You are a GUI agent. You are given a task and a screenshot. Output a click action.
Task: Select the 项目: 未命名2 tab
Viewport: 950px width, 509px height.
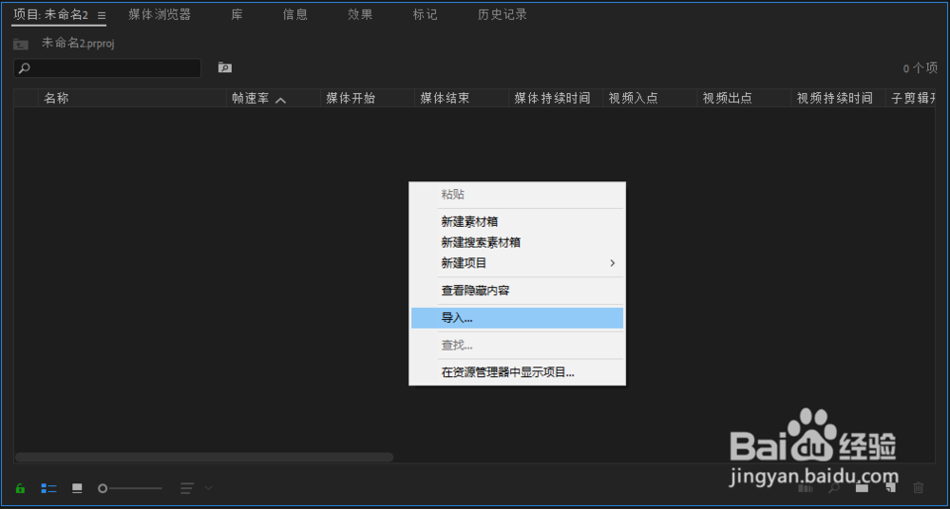51,15
